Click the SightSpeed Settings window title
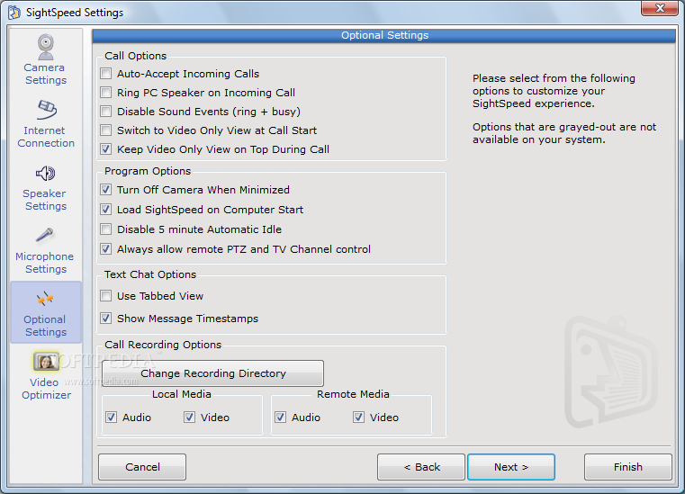This screenshot has width=685, height=494. (75, 13)
